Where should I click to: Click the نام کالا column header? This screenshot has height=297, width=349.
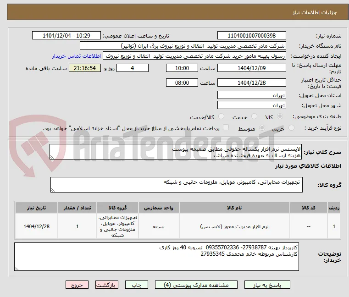234,208
